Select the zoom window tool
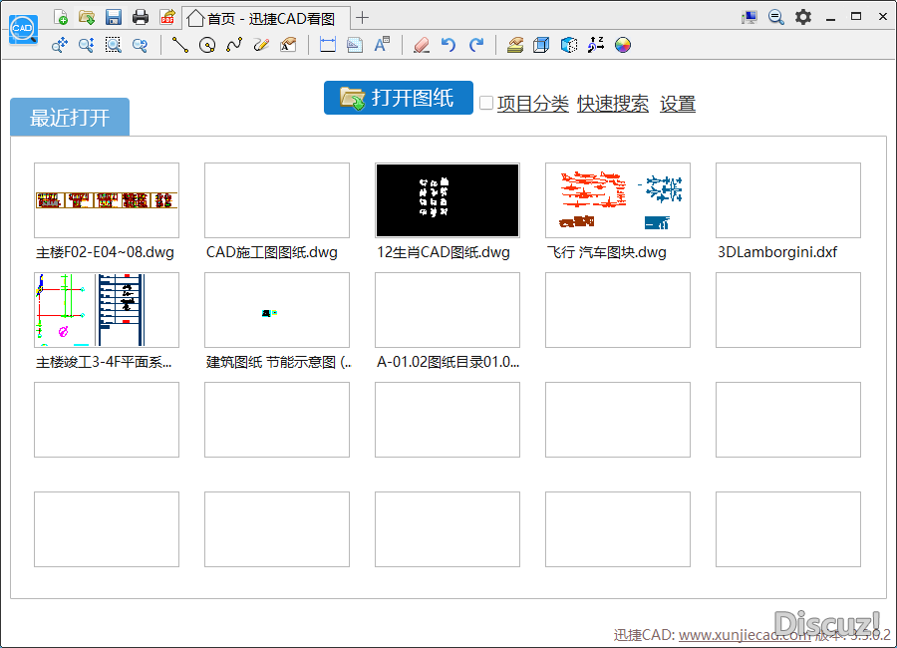This screenshot has height=648, width=897. (113, 45)
